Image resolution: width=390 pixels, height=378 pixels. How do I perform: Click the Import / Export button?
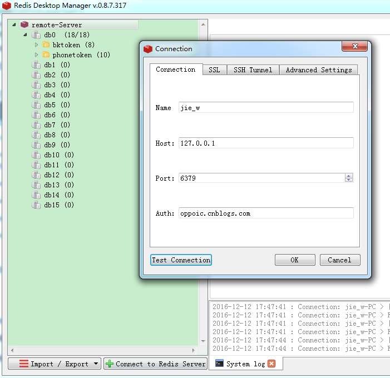point(55,364)
